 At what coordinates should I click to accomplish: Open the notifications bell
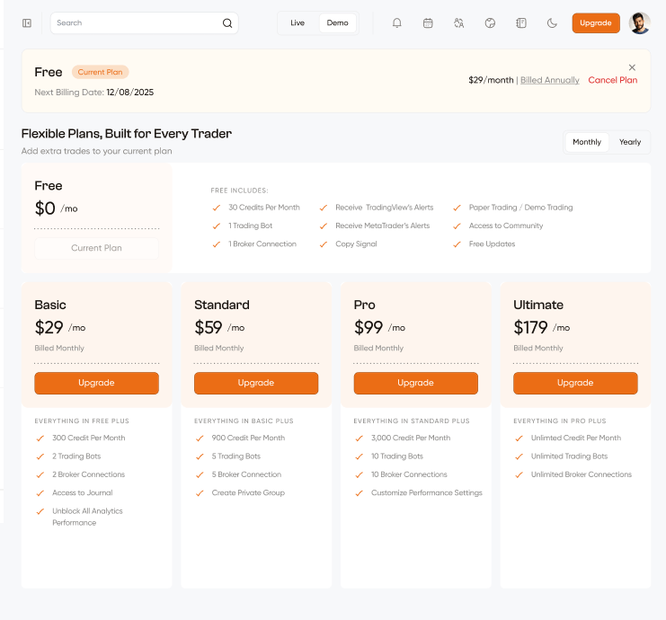(396, 23)
